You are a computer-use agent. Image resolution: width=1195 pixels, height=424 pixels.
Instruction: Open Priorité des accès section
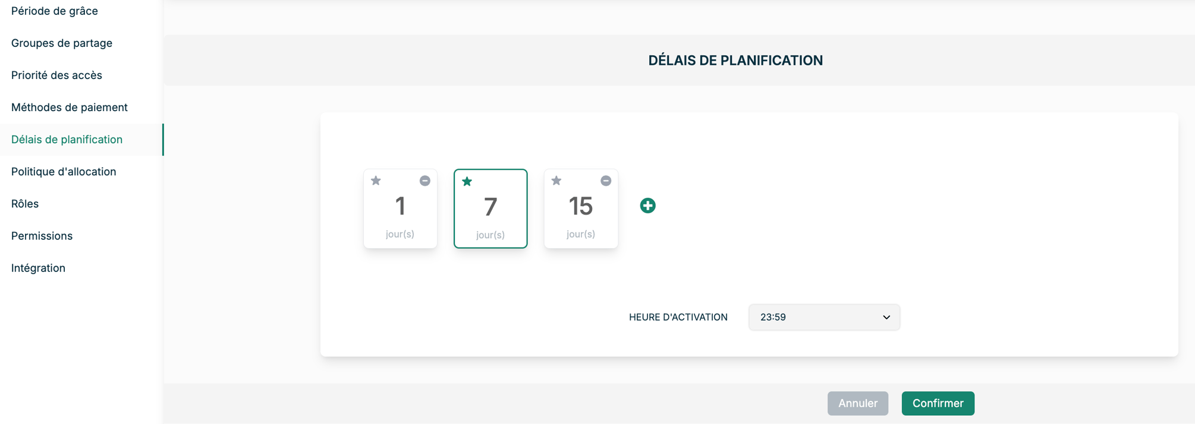pos(56,75)
